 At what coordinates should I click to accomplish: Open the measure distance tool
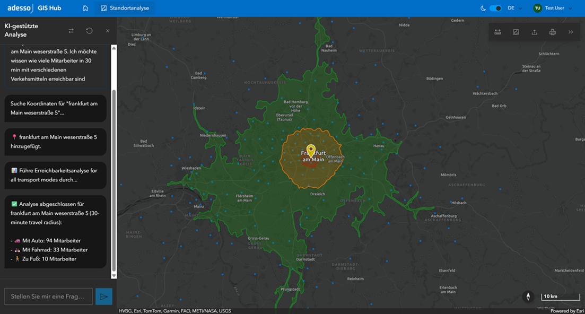(x=497, y=32)
